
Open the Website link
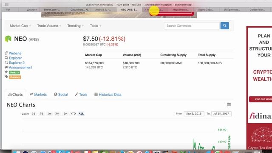pos(15,53)
